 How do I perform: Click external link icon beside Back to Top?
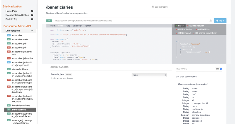[x=32, y=19]
